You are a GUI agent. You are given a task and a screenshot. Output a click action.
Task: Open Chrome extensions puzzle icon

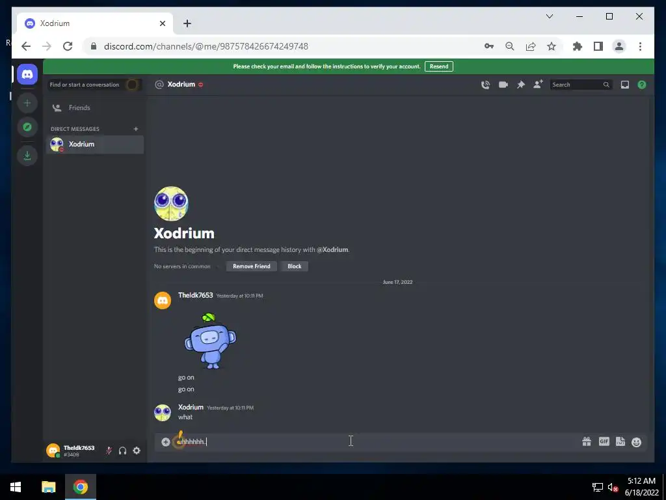coord(578,46)
